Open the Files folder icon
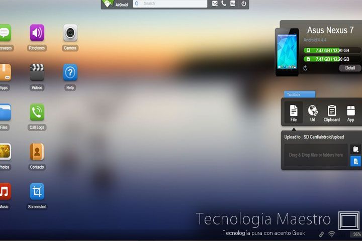This screenshot has height=241, width=362. 5,112
